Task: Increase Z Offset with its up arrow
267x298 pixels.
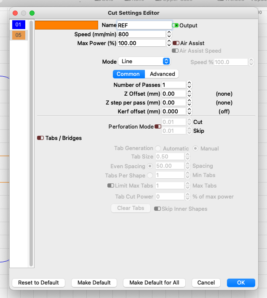Action: pos(189,92)
